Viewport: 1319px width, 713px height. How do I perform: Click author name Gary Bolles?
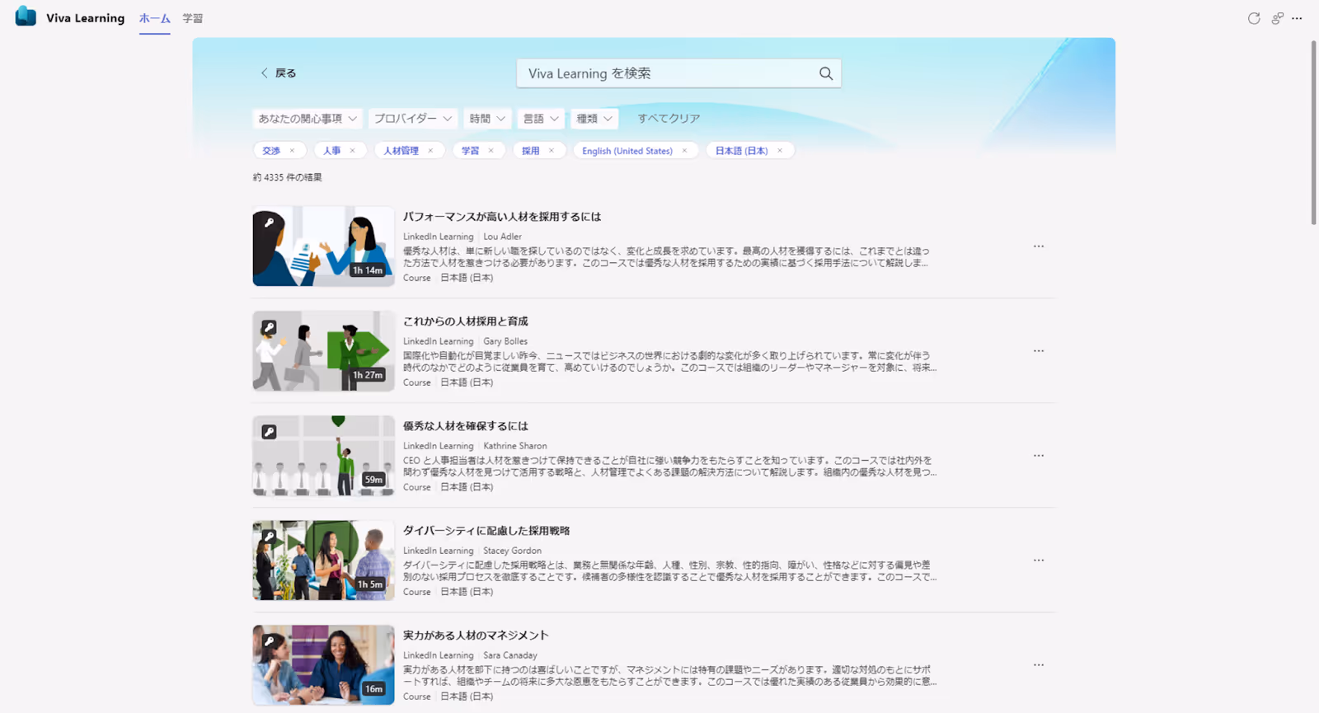click(505, 341)
